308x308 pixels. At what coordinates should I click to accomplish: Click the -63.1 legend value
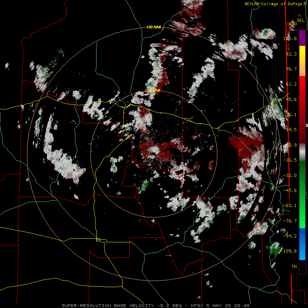(x=290, y=206)
